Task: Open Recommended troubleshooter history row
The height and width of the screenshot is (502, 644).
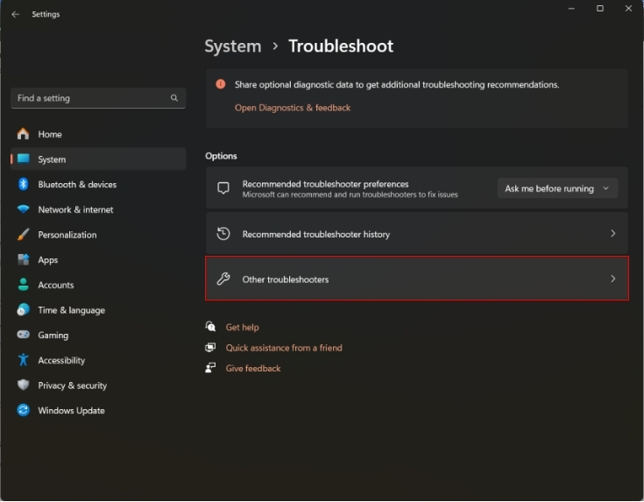Action: point(417,234)
